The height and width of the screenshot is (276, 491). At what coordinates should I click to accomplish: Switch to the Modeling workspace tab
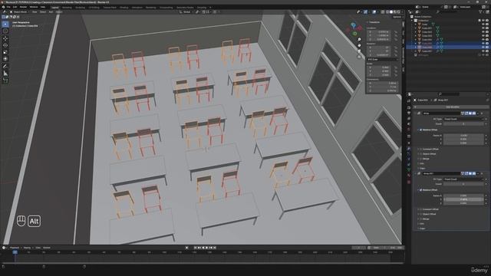[x=67, y=7]
